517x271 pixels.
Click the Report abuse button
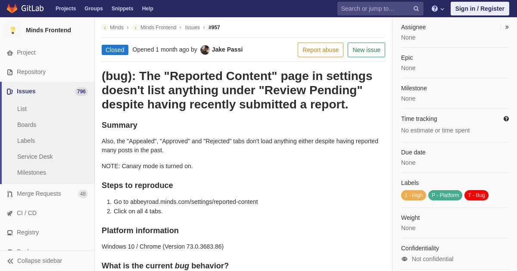click(x=321, y=50)
